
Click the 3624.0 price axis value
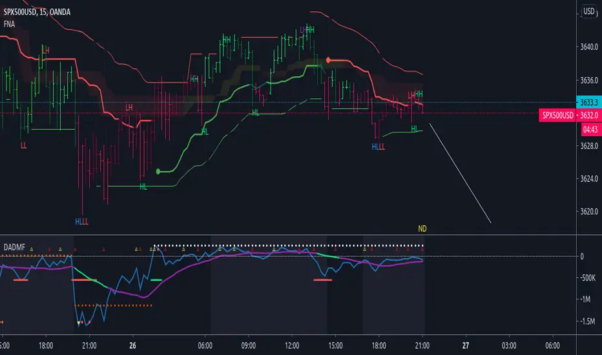[589, 178]
